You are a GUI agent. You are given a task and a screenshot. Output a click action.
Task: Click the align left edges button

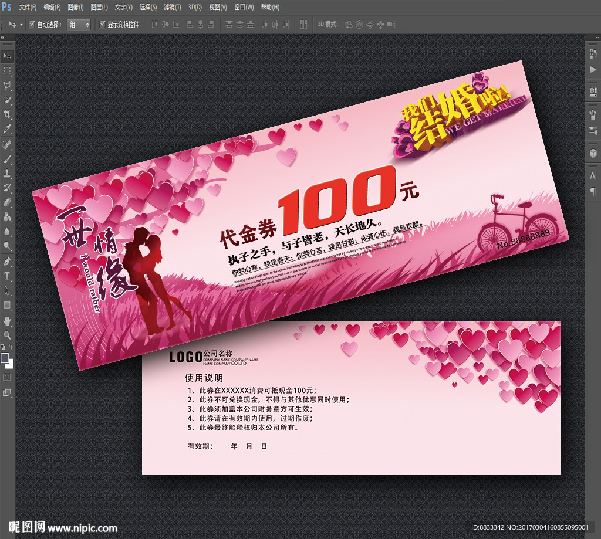(190, 25)
